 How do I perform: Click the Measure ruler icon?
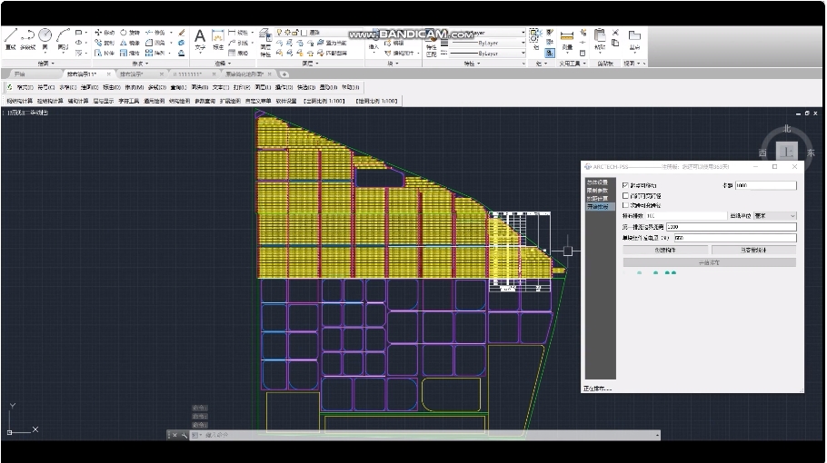click(x=567, y=37)
